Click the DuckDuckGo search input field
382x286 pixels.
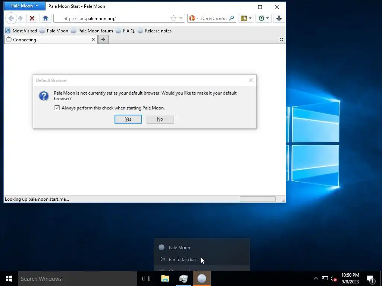[214, 19]
